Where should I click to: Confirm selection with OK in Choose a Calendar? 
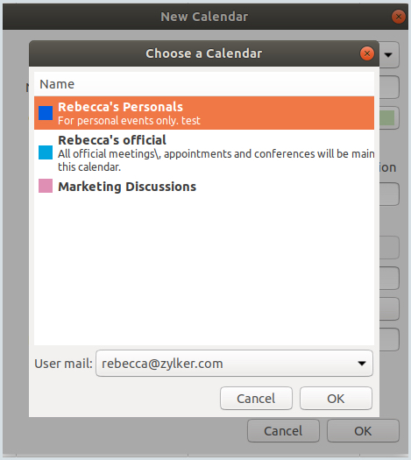(336, 399)
